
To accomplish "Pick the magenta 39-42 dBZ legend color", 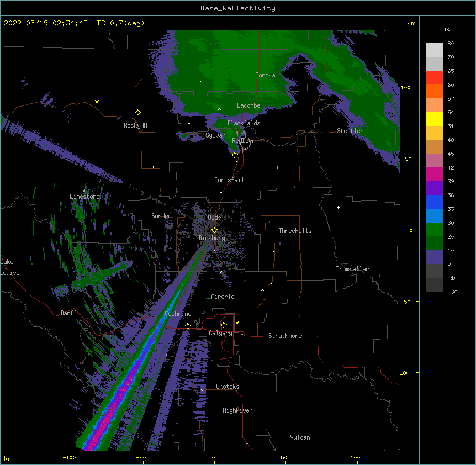I will click(x=434, y=174).
